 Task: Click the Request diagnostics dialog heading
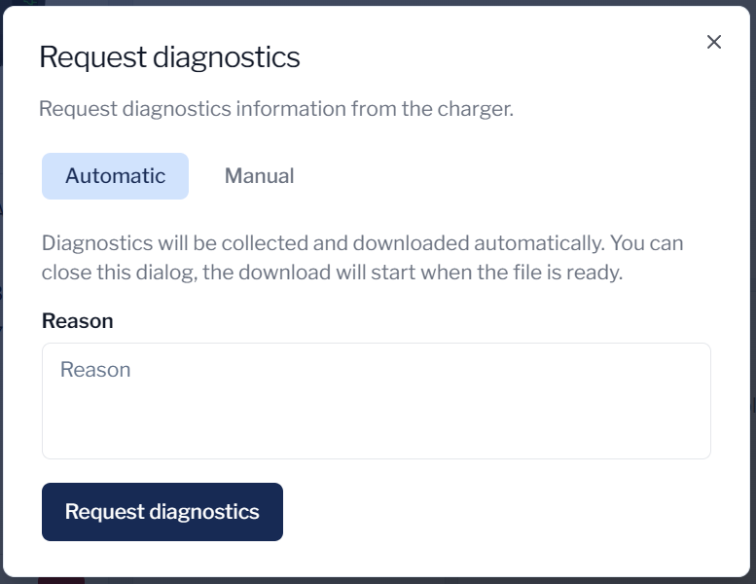pyautogui.click(x=169, y=57)
